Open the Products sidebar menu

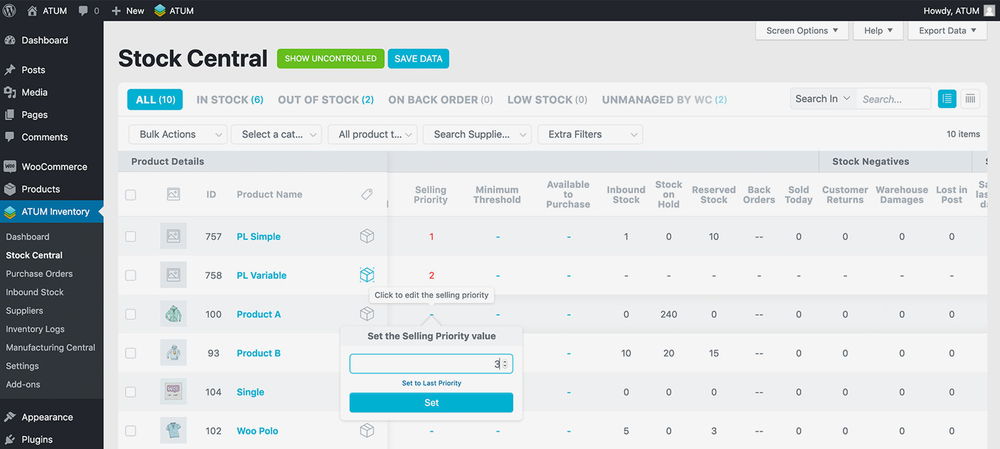(x=51, y=189)
